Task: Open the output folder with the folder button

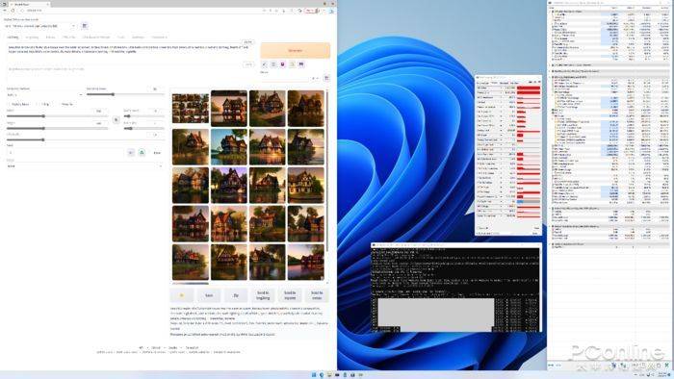Action: coord(181,295)
